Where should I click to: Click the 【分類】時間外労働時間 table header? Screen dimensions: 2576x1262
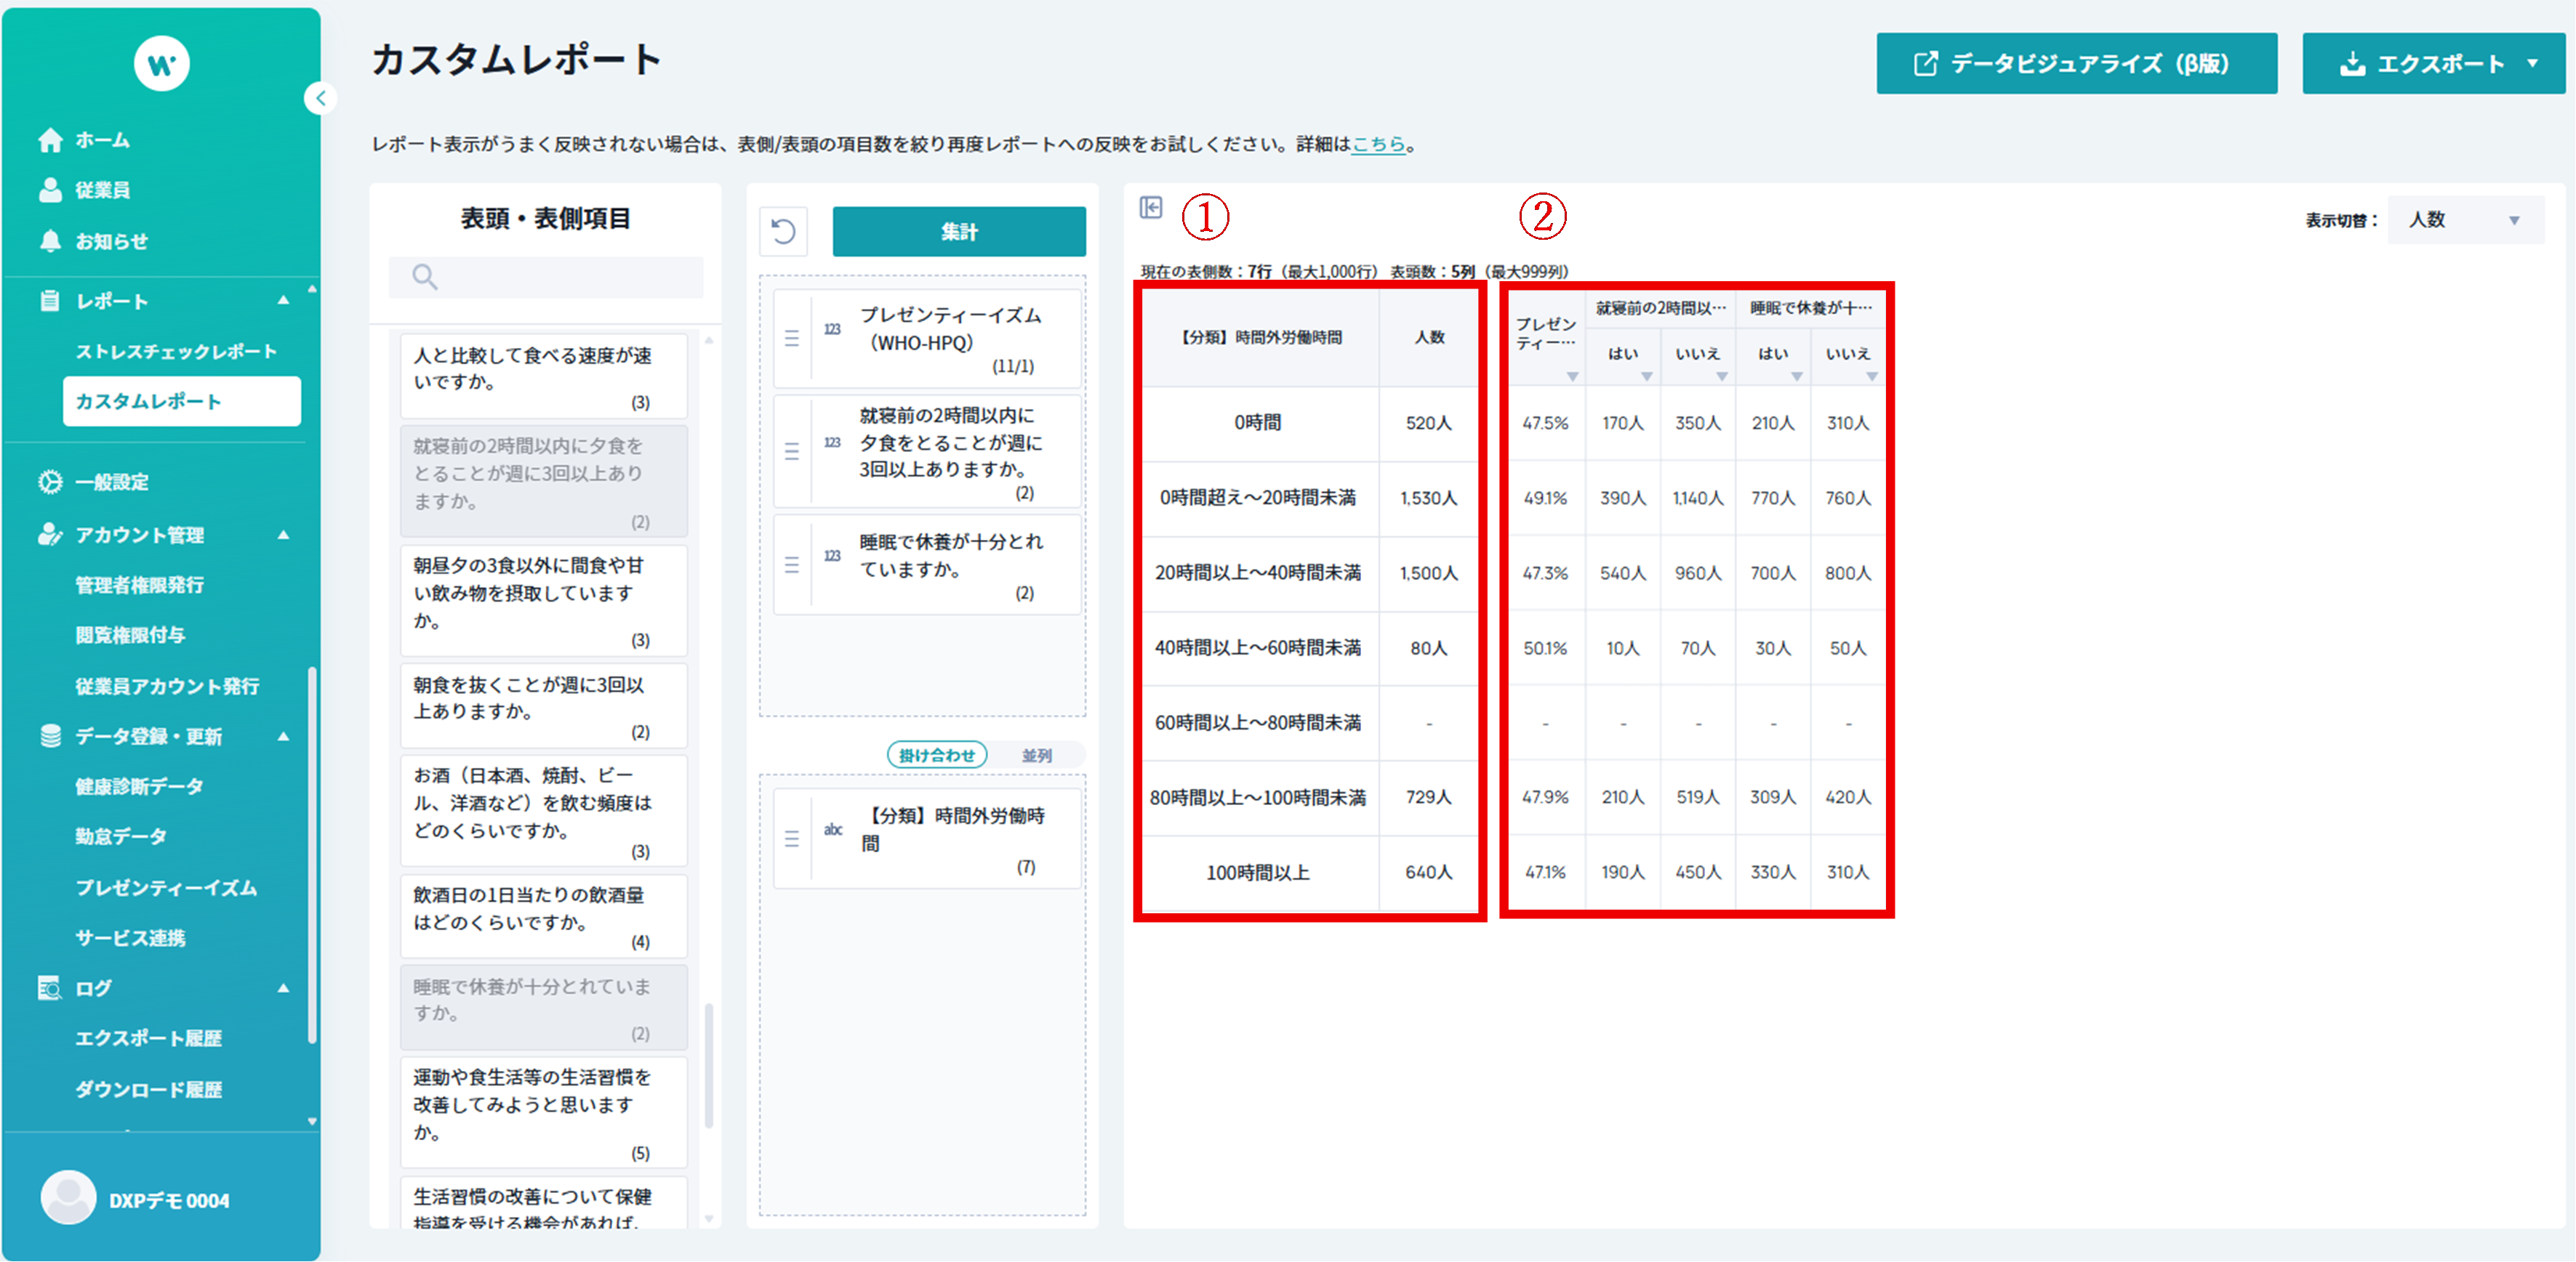[1261, 338]
